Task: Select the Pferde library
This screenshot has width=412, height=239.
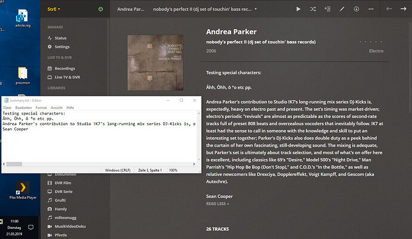Action: 61,235
